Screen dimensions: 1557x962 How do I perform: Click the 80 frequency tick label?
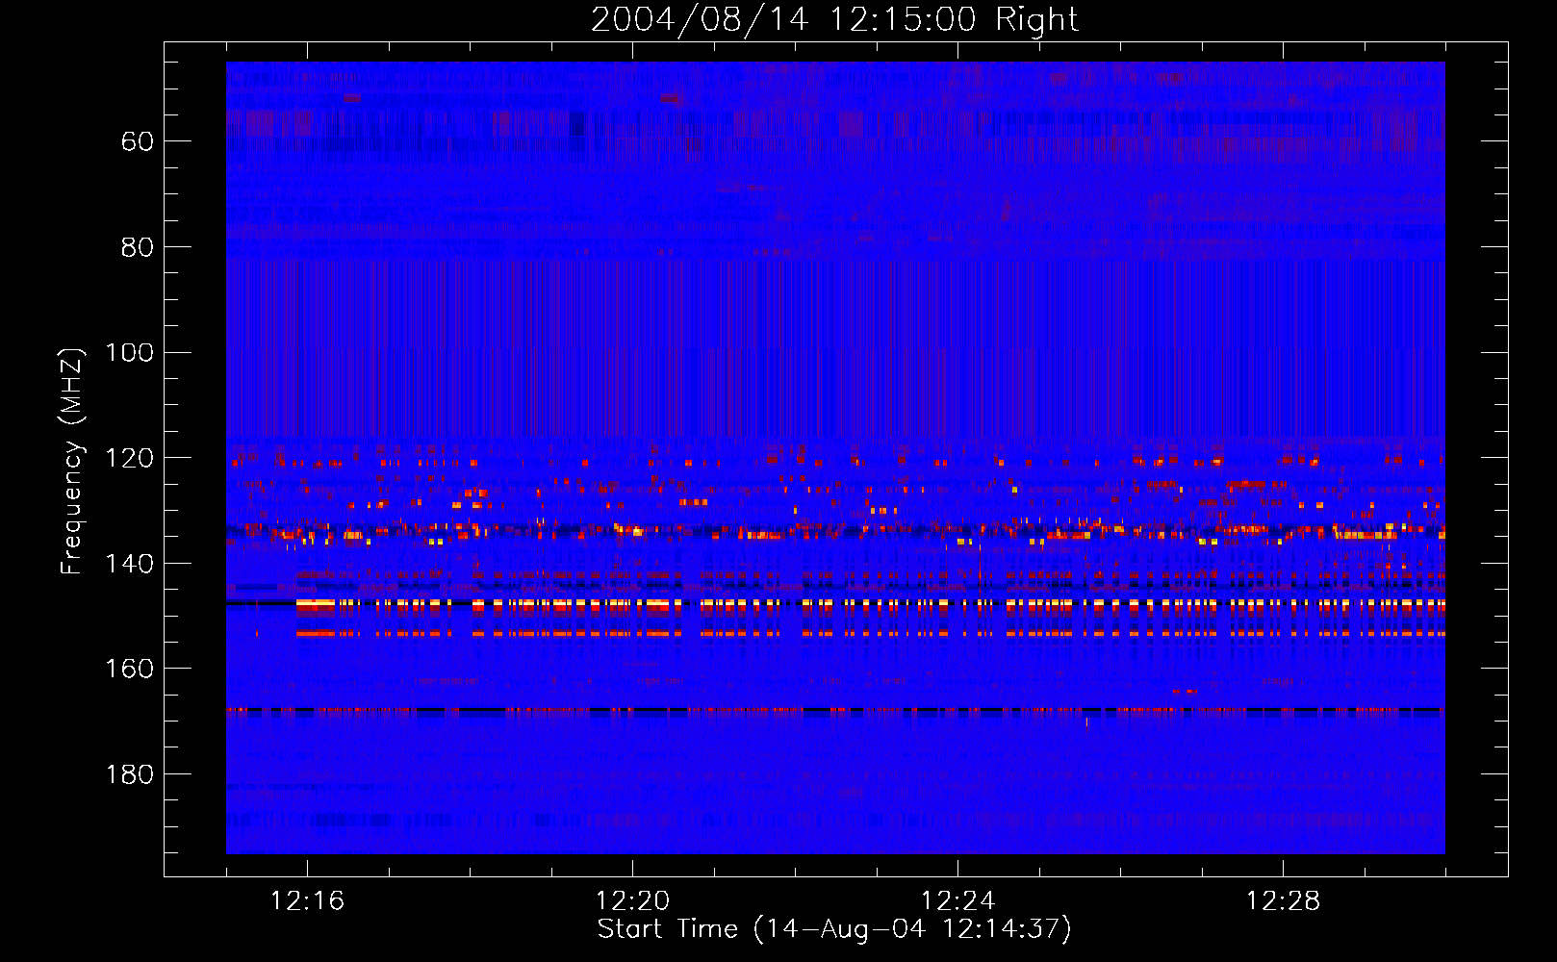click(137, 247)
